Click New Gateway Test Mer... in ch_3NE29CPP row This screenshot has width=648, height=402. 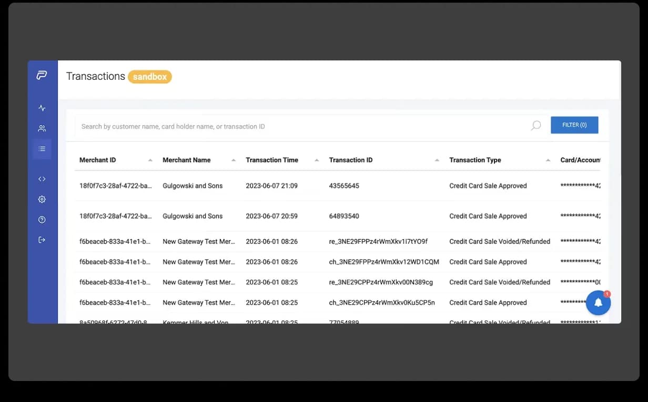(x=199, y=303)
